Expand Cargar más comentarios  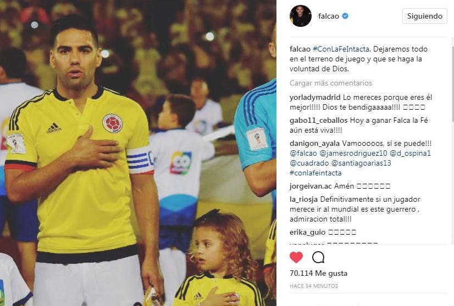(331, 83)
